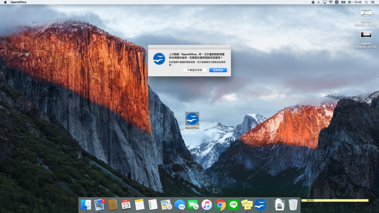Open Calendar showing 23 in Dock
379x213 pixels.
[x=126, y=205]
